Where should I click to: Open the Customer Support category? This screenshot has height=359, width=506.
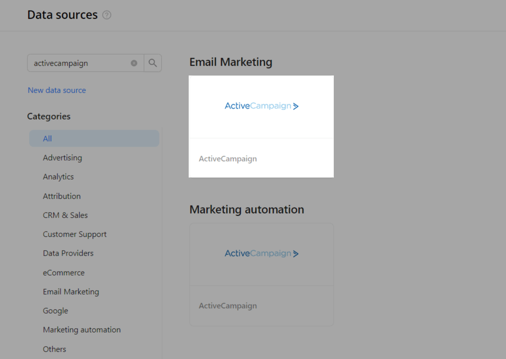(x=75, y=234)
